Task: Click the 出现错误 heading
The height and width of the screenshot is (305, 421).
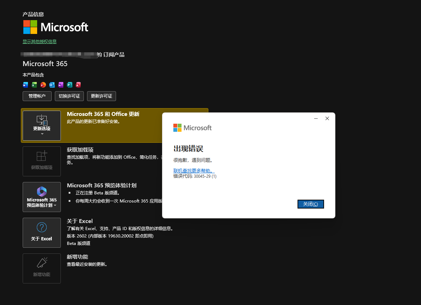Action: pyautogui.click(x=188, y=148)
